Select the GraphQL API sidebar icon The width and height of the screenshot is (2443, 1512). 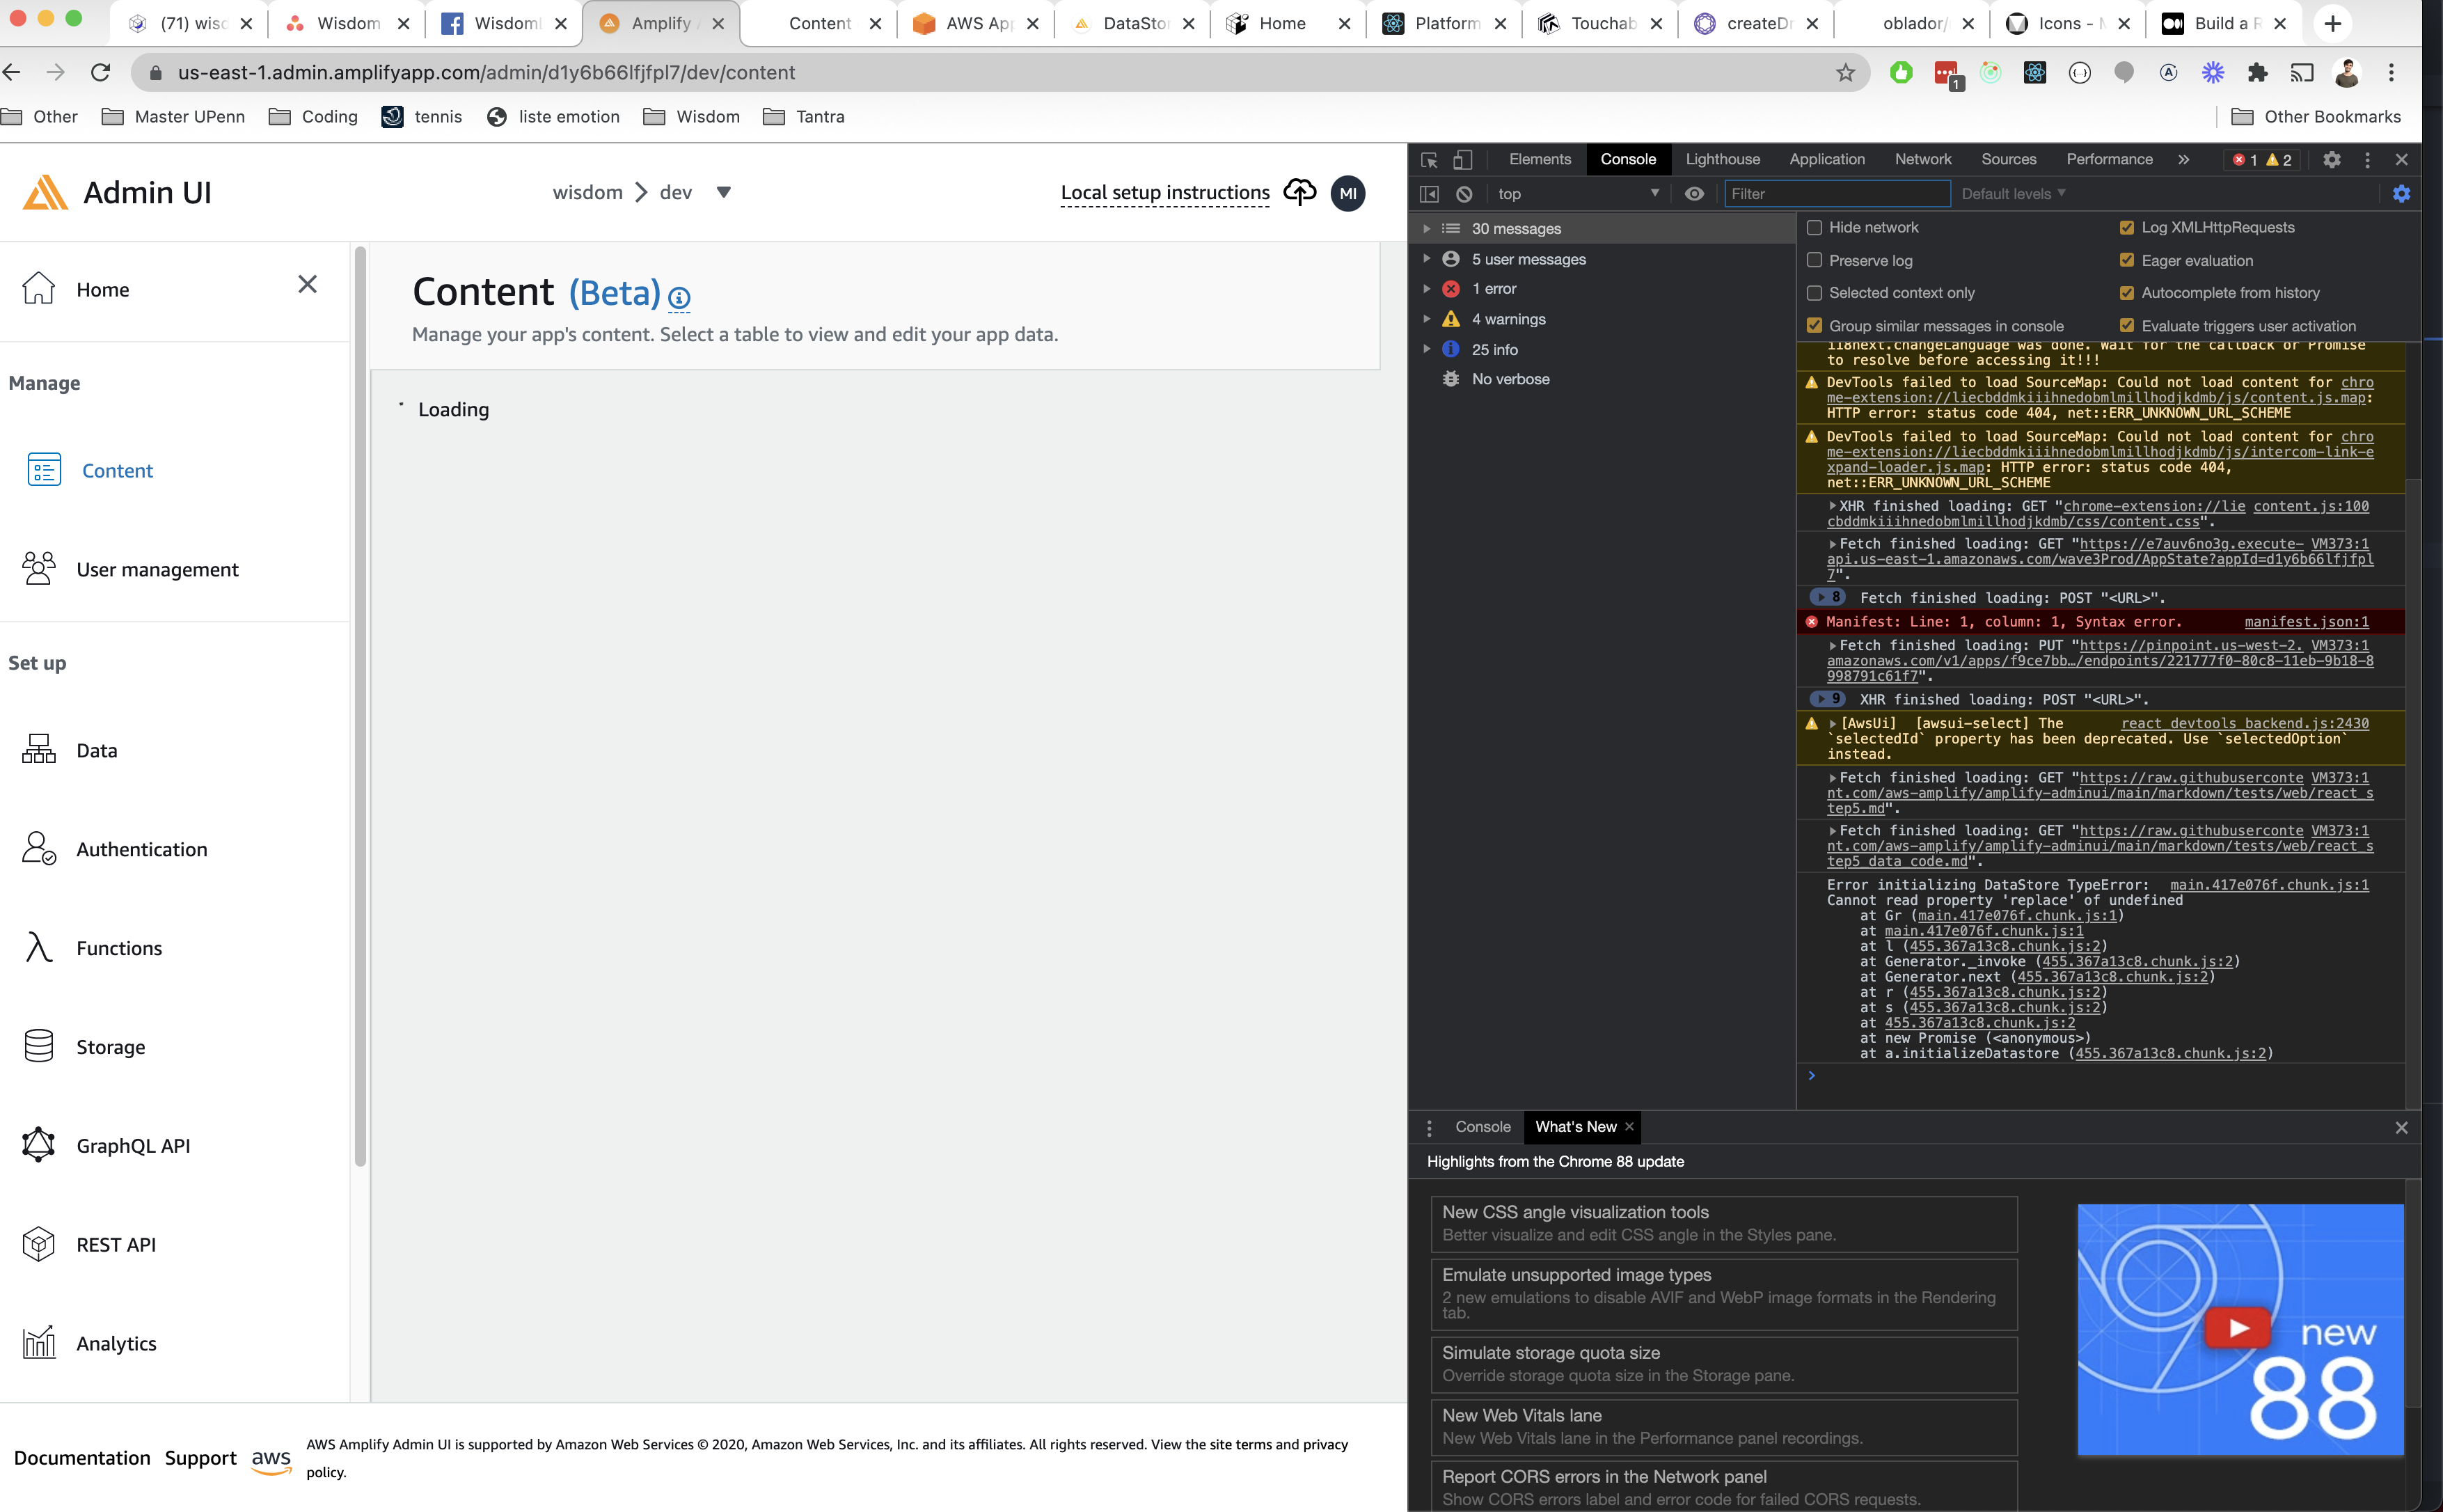tap(38, 1145)
